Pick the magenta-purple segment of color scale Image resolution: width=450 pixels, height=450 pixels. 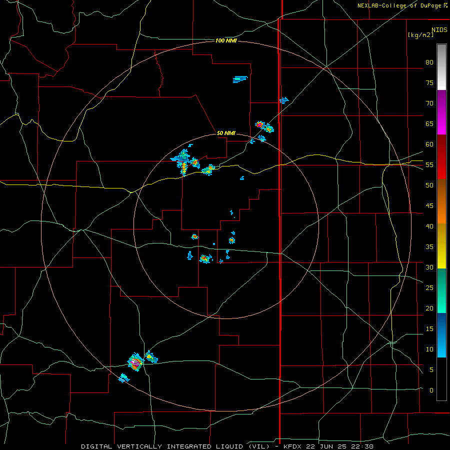pos(441,112)
